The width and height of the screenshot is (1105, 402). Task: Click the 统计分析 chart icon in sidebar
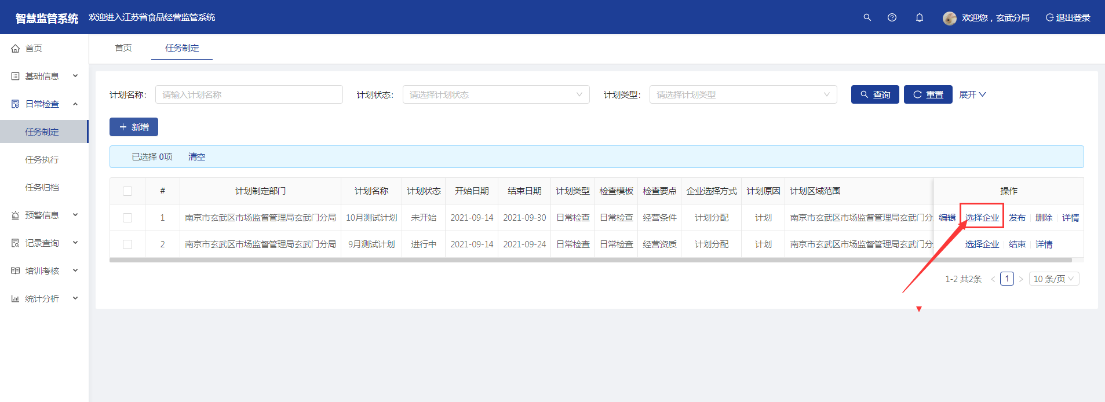click(16, 299)
